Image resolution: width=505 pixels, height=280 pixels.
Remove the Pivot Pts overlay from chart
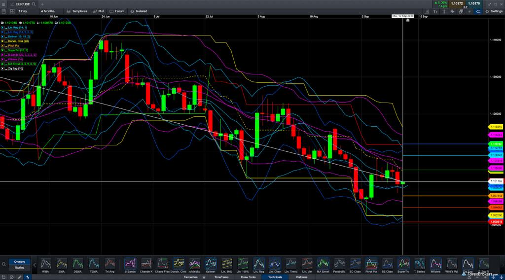click(2, 45)
